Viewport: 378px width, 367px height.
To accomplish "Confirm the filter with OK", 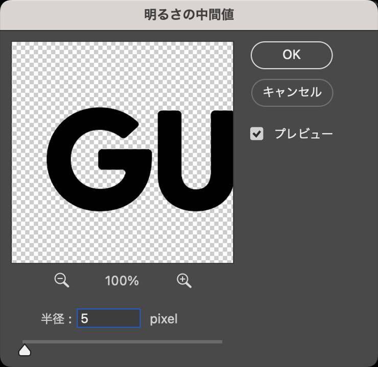I will [x=291, y=55].
